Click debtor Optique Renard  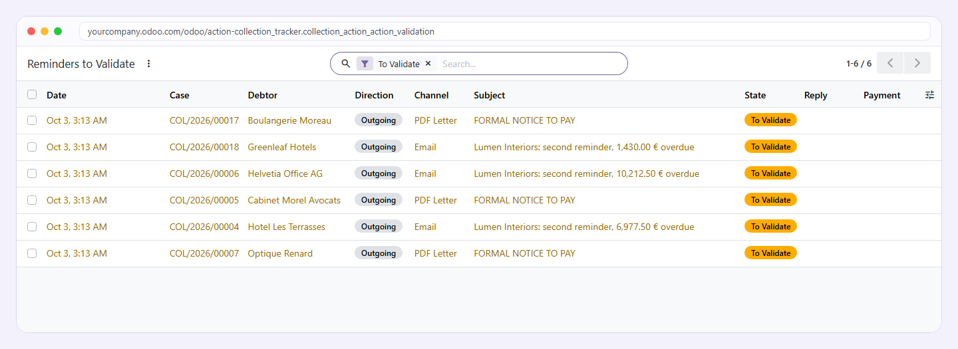[x=280, y=253]
